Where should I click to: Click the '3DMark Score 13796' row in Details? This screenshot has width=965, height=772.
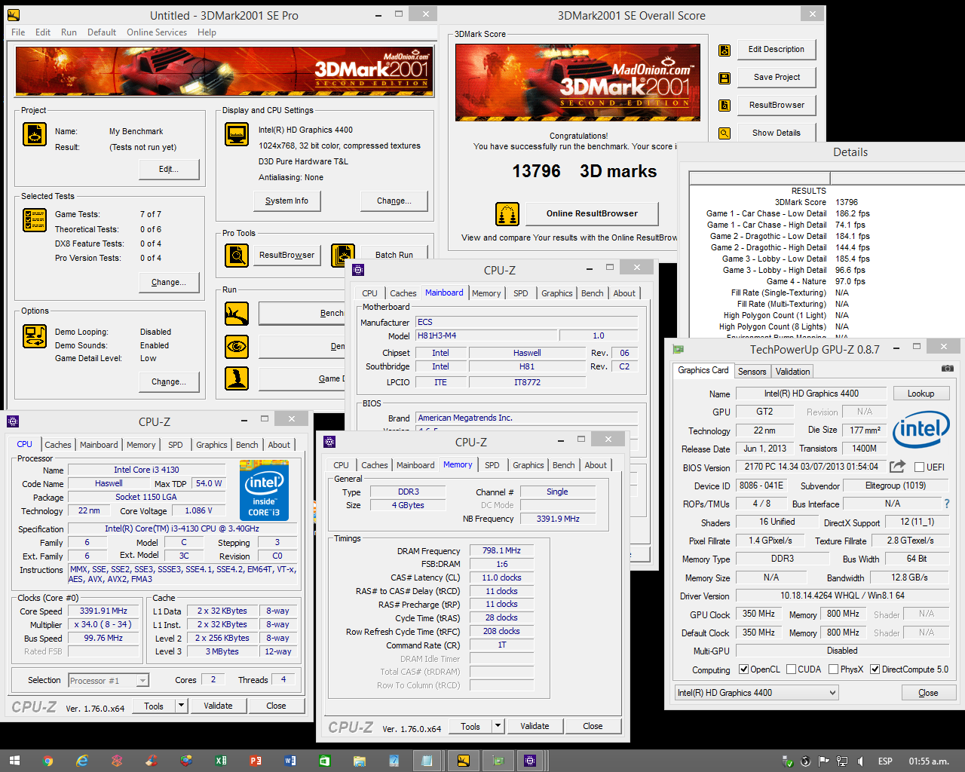click(816, 203)
